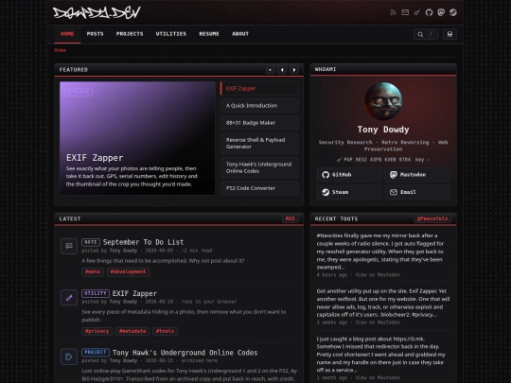Open the Email button in WHOAMI panel
This screenshot has height=383, width=511.
click(417, 192)
